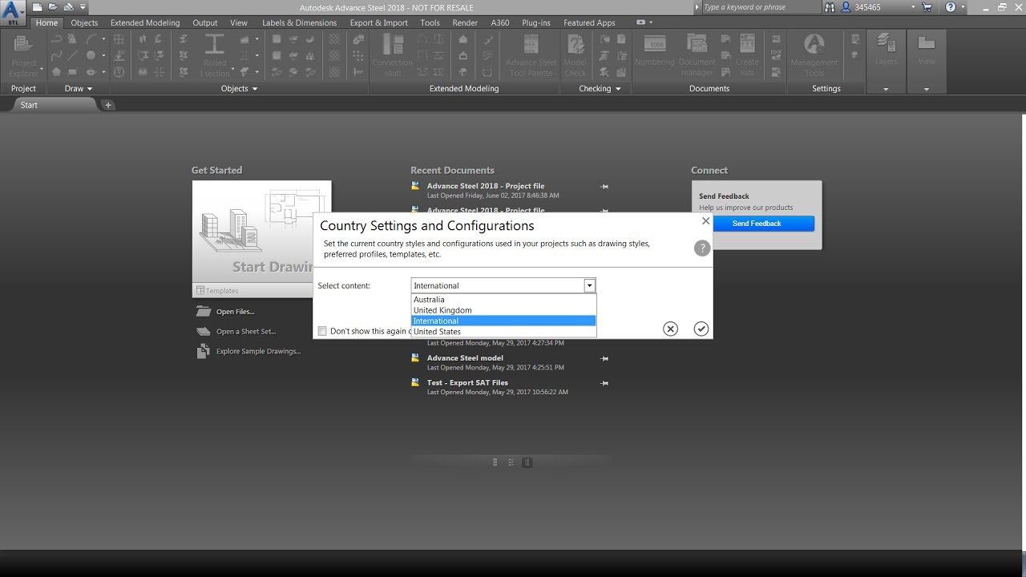Click the Open Files folder icon

(204, 312)
